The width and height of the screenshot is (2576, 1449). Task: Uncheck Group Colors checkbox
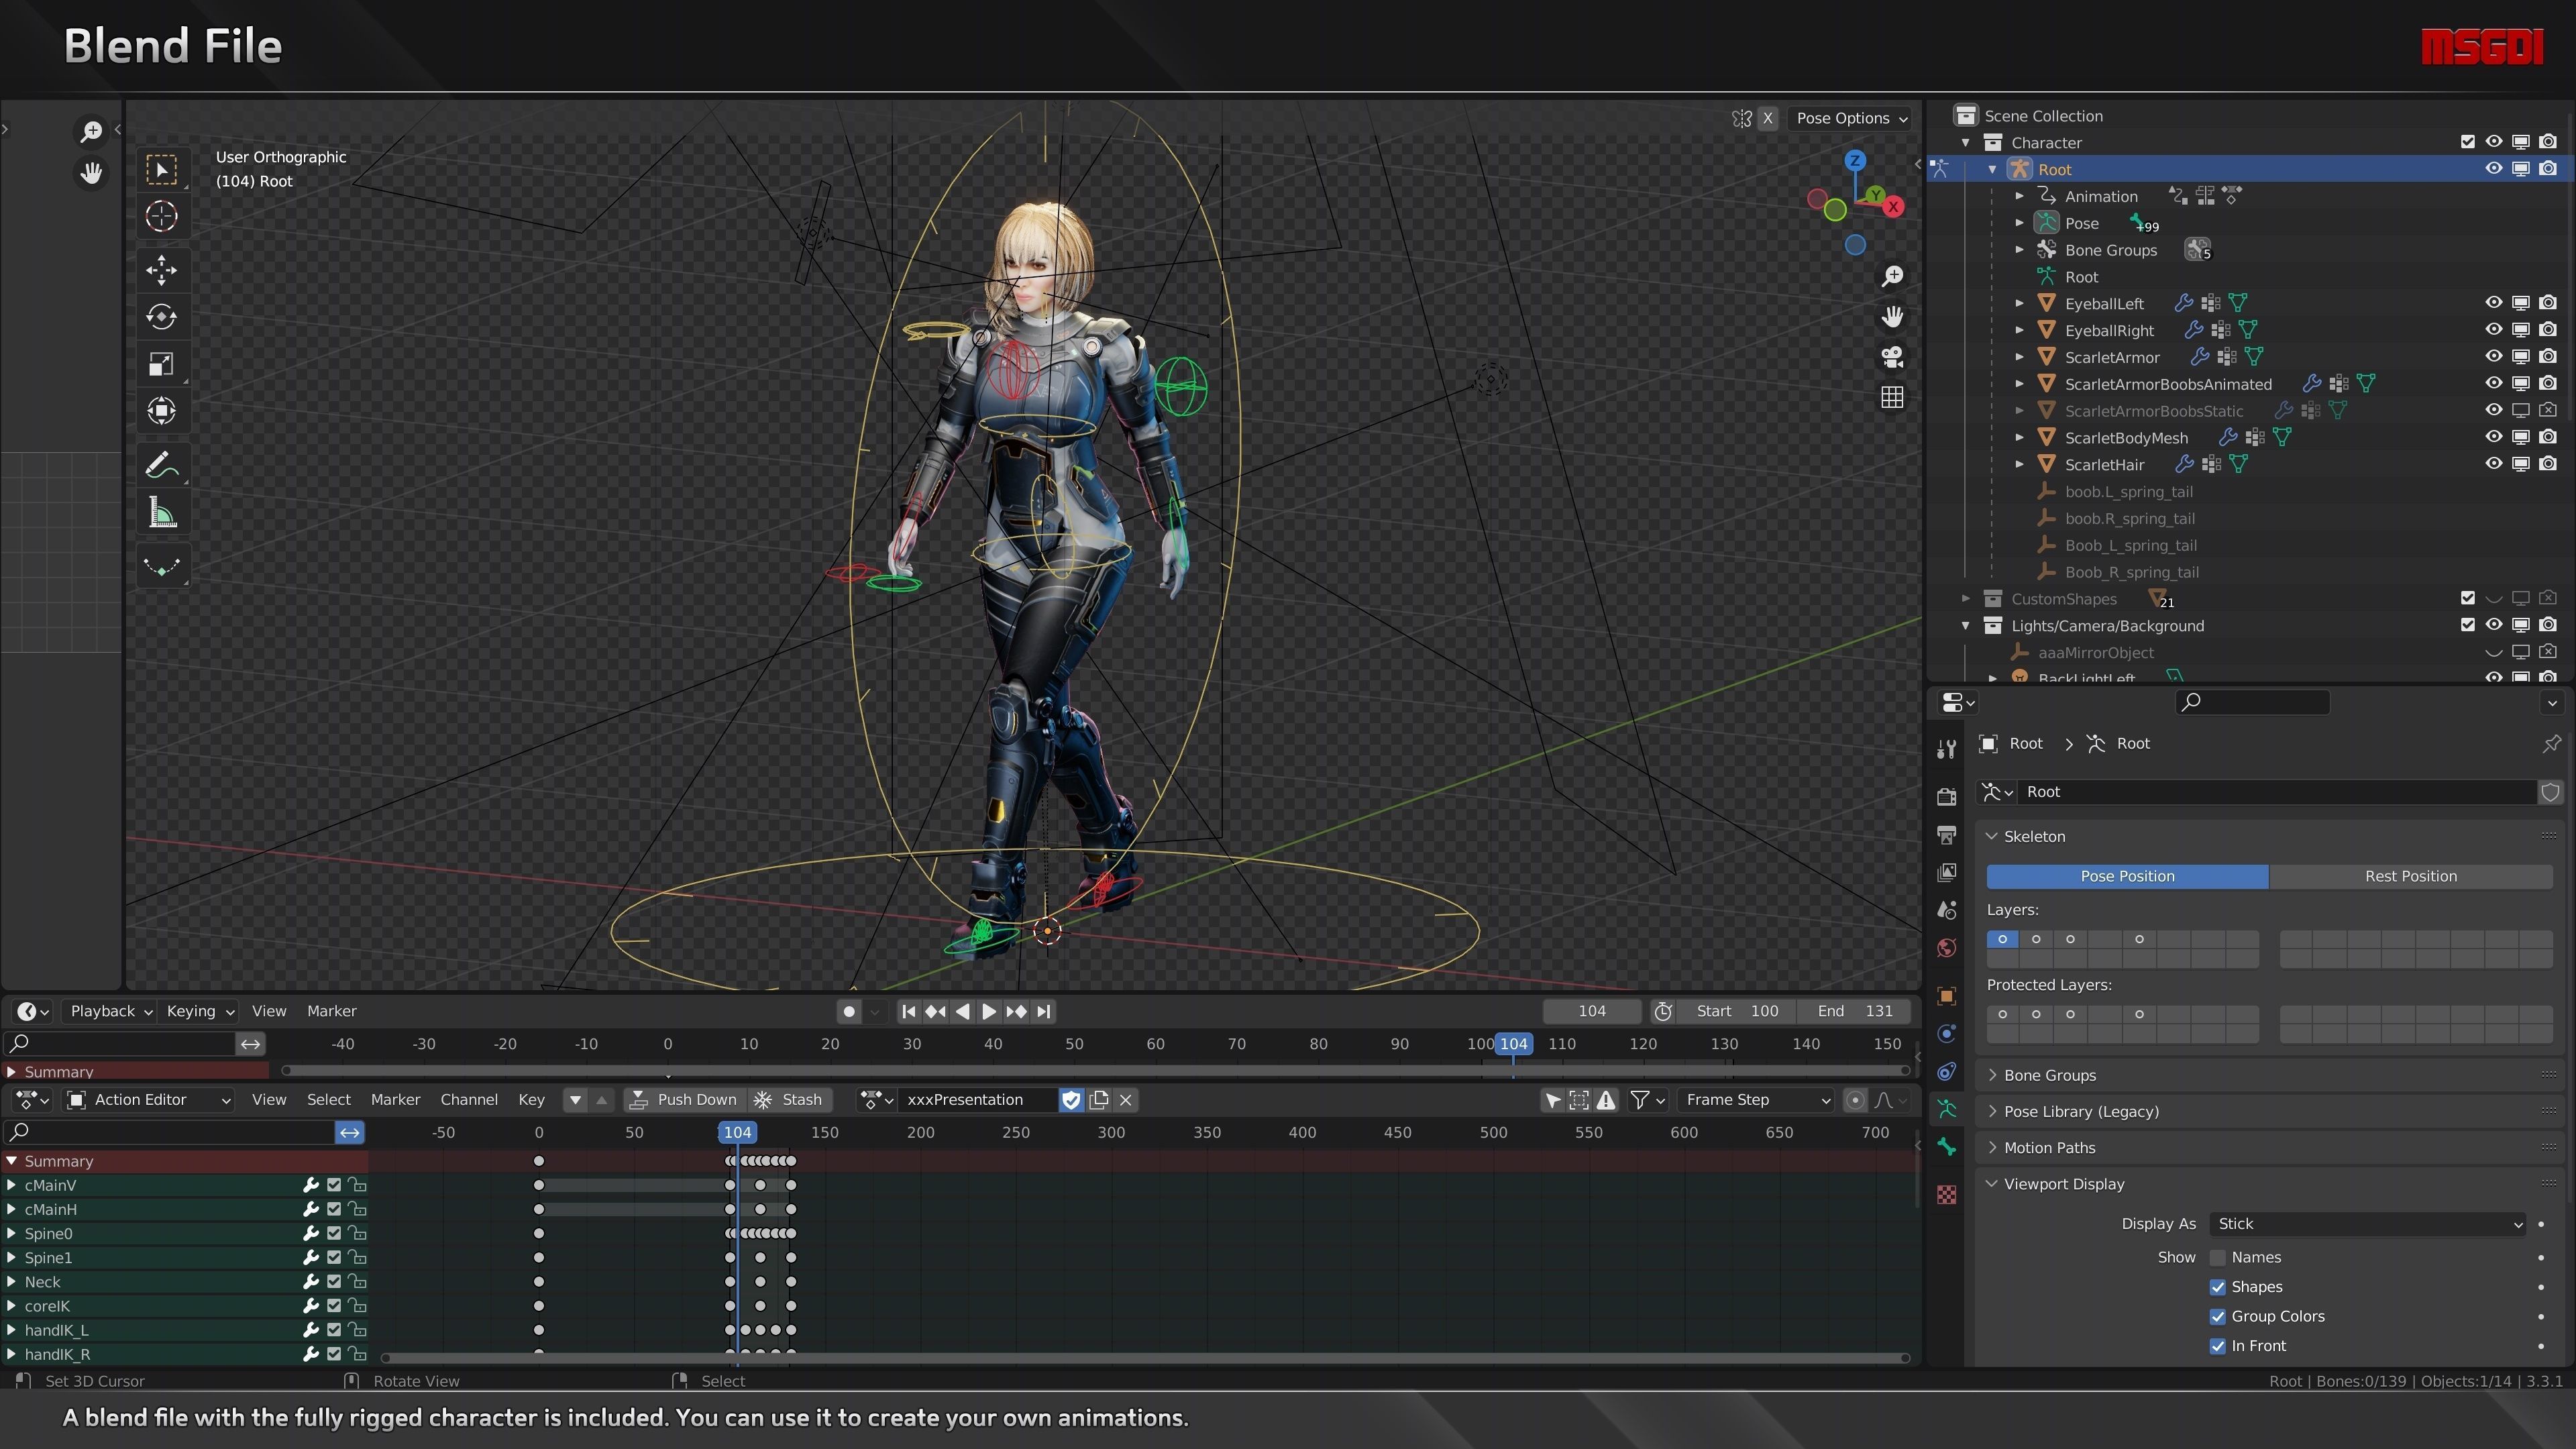tap(2217, 1316)
